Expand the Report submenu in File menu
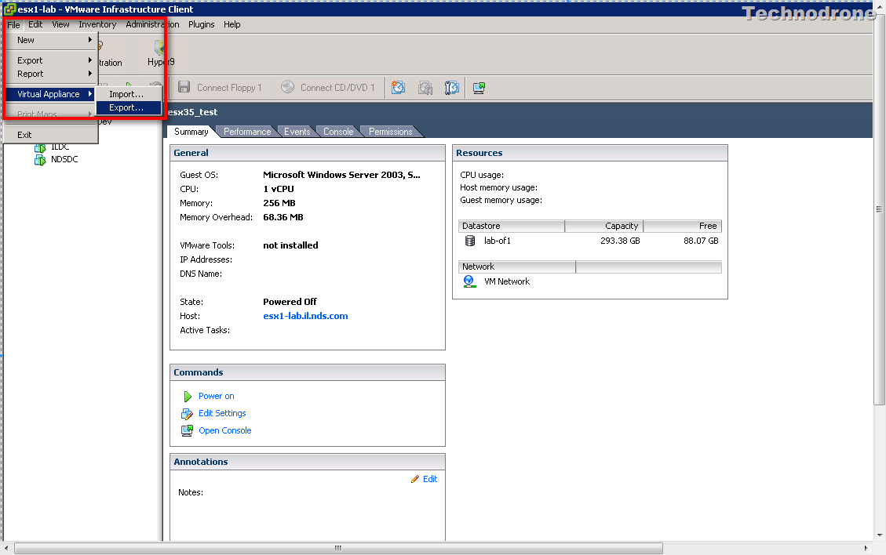The width and height of the screenshot is (886, 555). click(x=51, y=74)
